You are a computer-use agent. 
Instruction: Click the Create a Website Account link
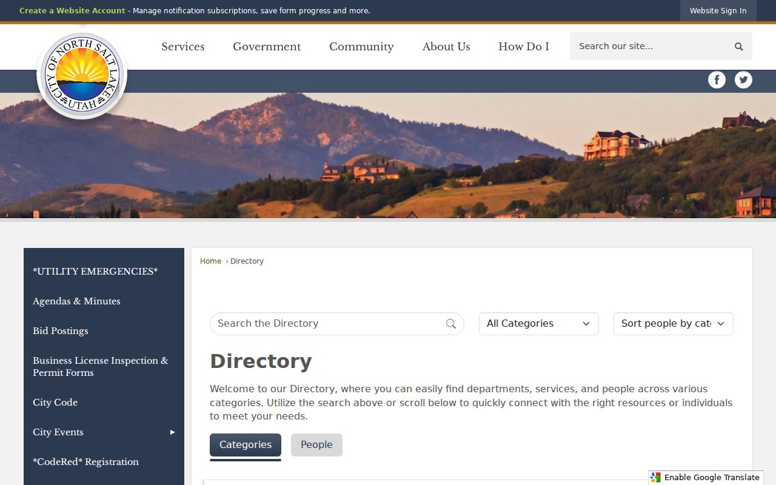coord(72,11)
